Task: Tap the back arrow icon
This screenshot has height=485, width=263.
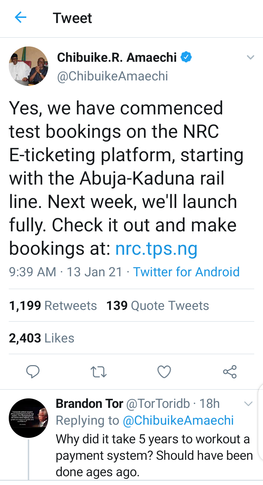Action: [x=20, y=18]
